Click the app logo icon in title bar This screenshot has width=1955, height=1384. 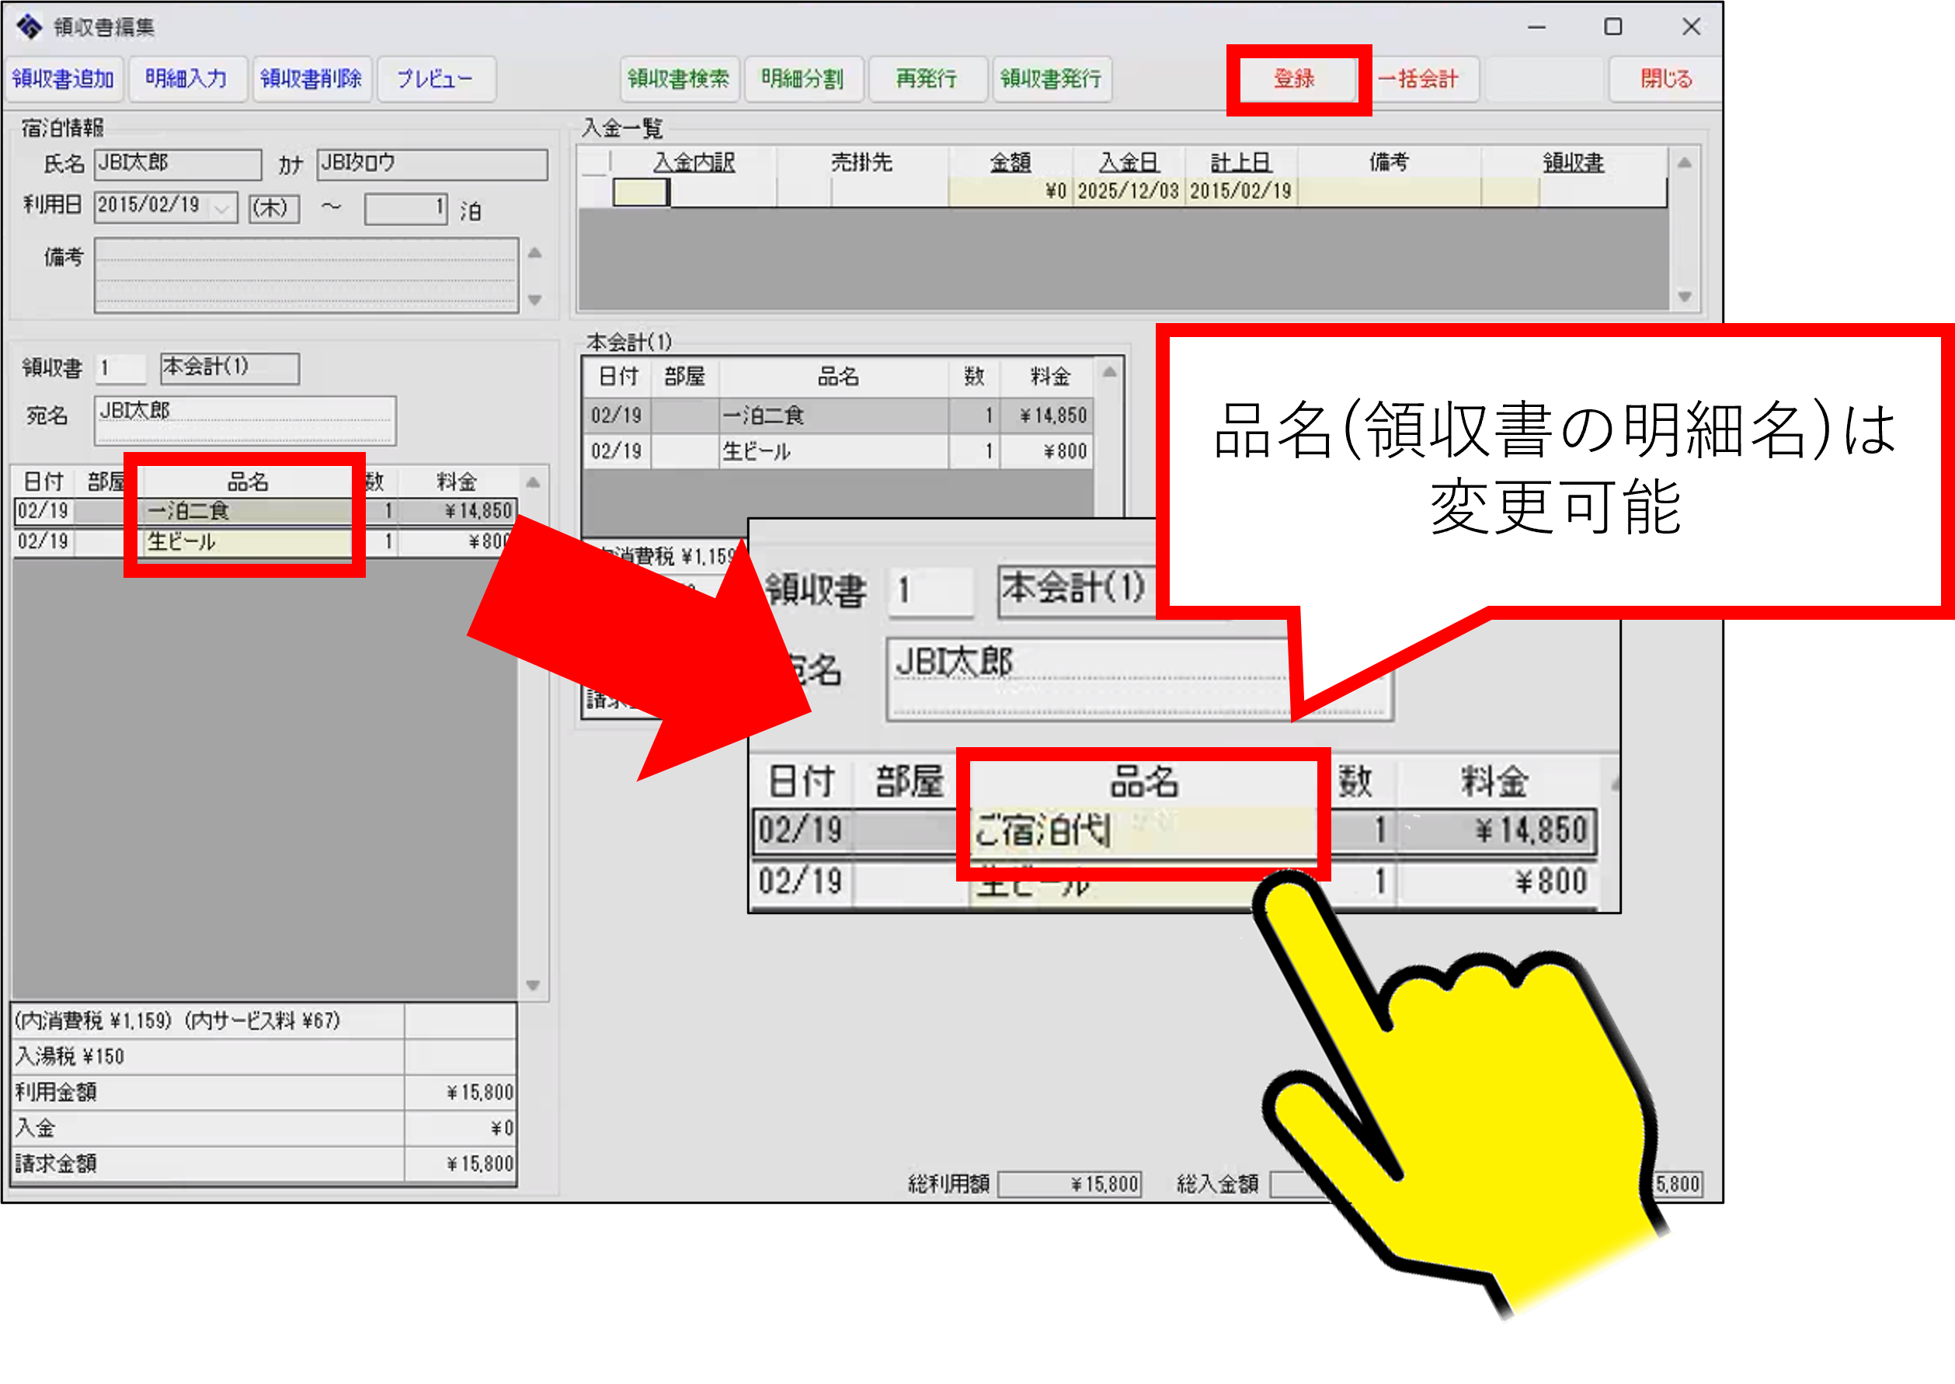coord(29,26)
